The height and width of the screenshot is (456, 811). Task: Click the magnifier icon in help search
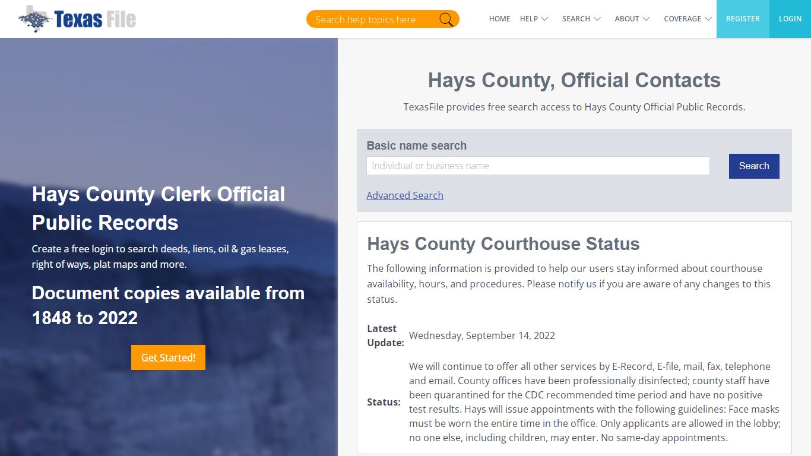click(x=446, y=20)
